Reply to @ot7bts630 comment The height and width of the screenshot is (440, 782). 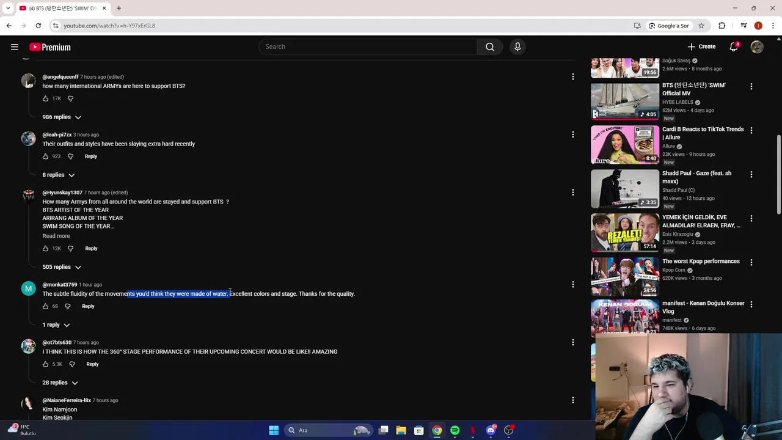pyautogui.click(x=92, y=364)
